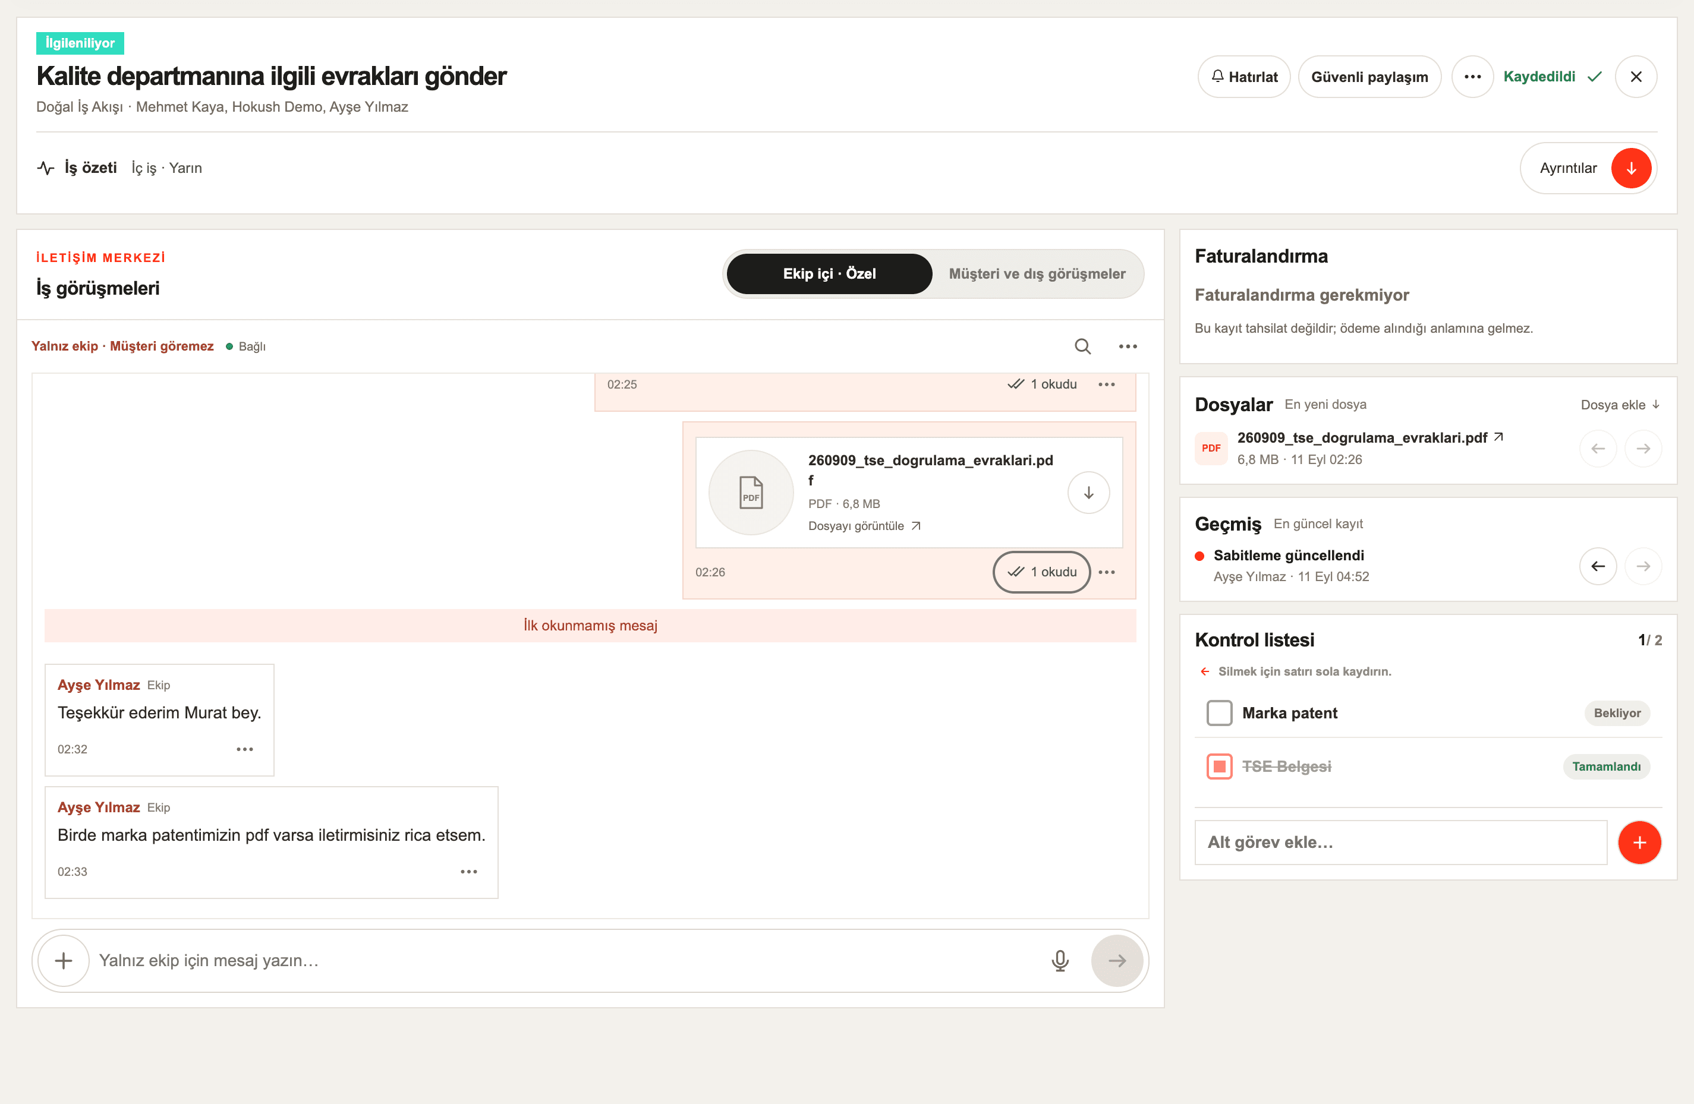1694x1104 pixels.
Task: Open conversation options beside search icon
Action: (1128, 346)
